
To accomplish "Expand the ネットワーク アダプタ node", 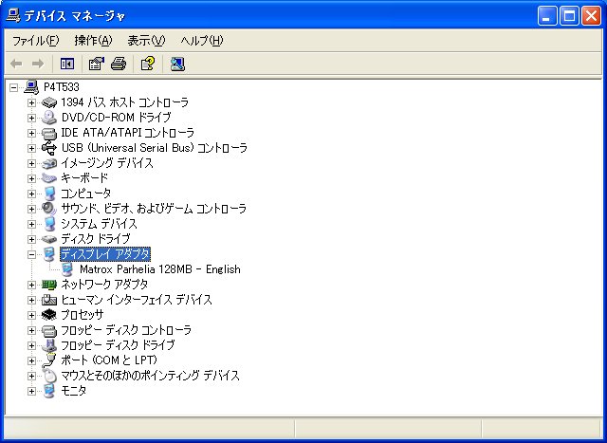I will [x=32, y=285].
